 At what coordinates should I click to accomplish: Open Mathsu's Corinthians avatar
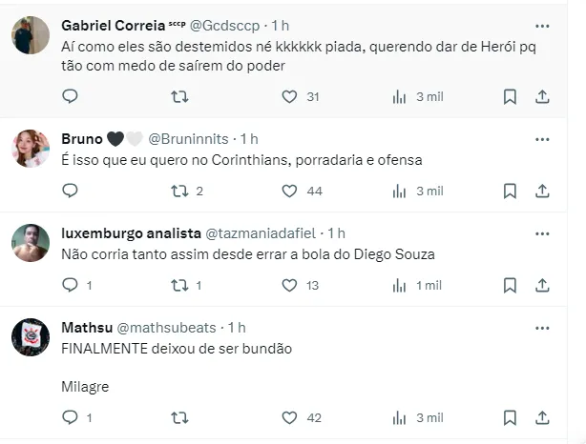click(31, 337)
